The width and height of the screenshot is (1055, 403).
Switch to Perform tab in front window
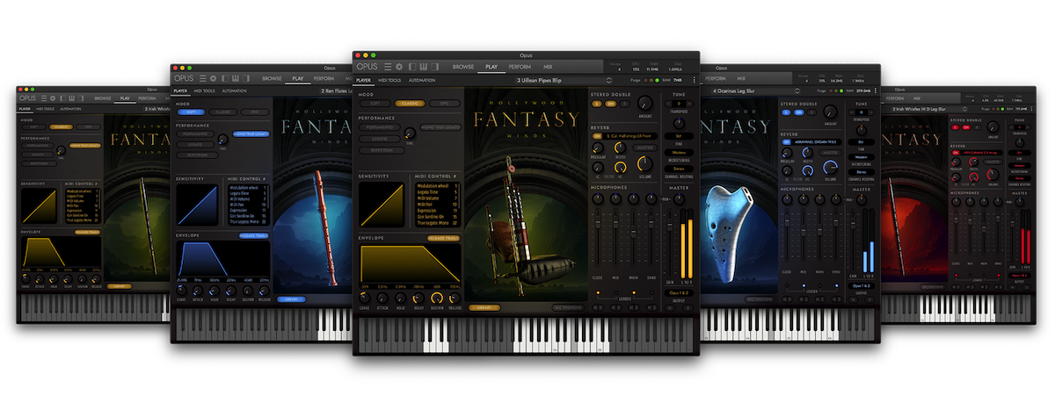(x=520, y=67)
